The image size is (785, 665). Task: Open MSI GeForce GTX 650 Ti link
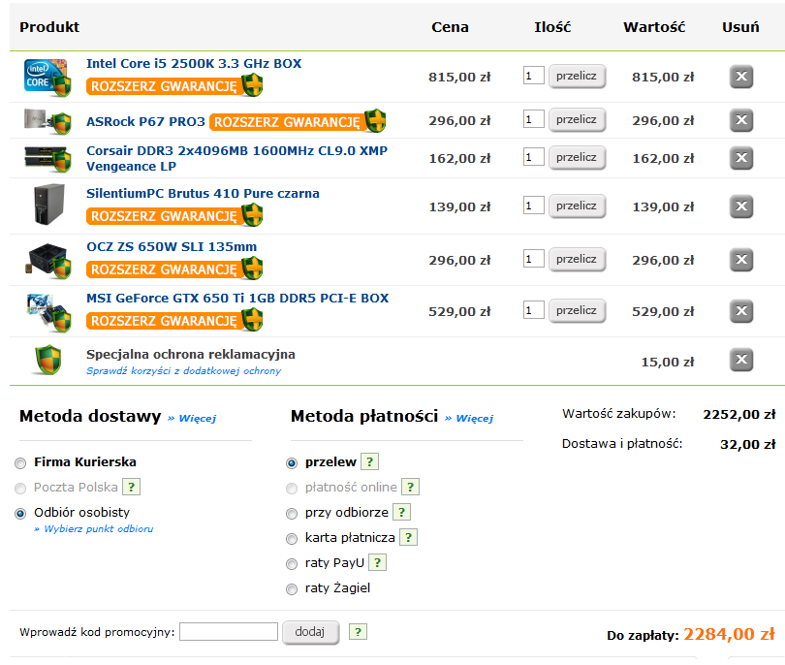point(237,298)
